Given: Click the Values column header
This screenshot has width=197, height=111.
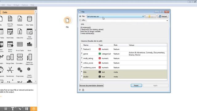Looking at the screenshot, I should [131, 45].
